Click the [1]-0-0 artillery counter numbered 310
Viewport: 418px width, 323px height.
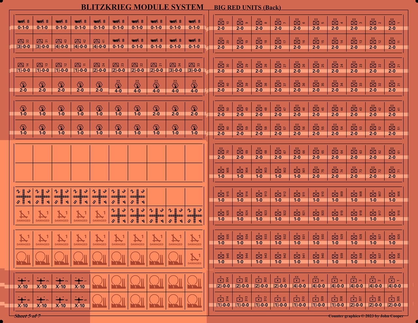299,301
